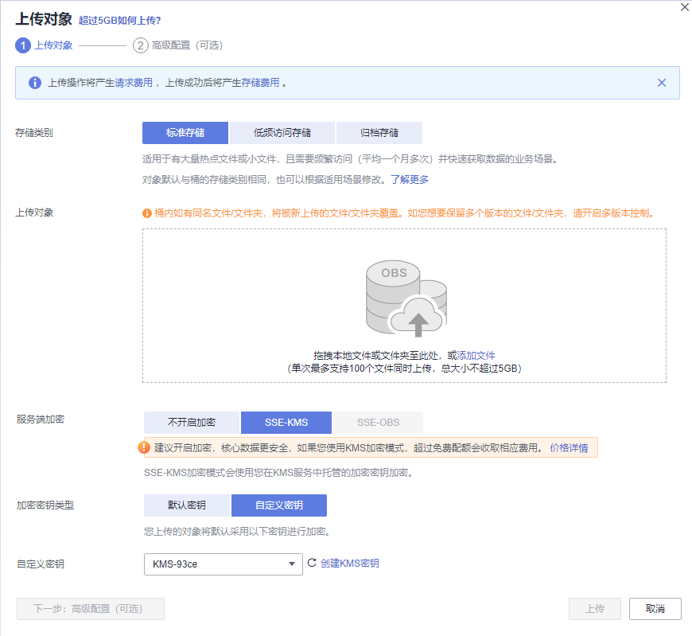The width and height of the screenshot is (692, 636).
Task: Click the 取消 button
Action: [x=655, y=609]
